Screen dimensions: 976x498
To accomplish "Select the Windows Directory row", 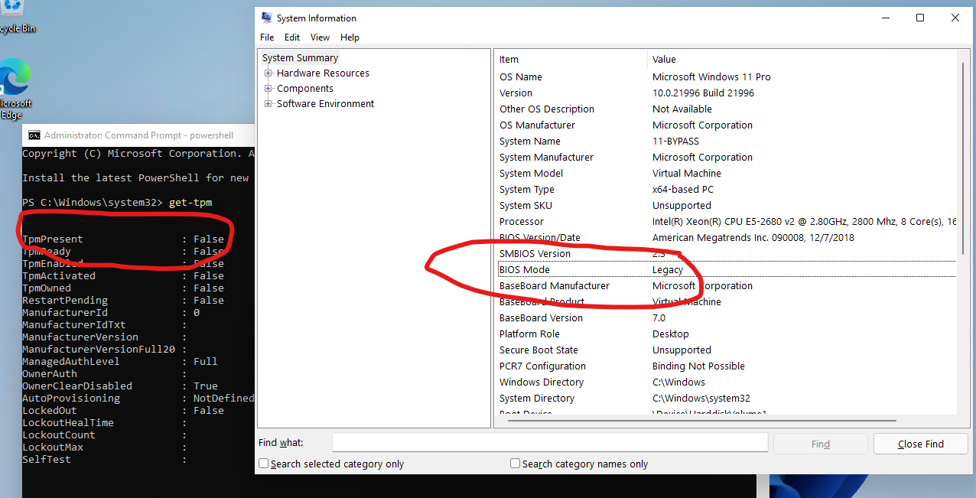I will click(x=725, y=382).
